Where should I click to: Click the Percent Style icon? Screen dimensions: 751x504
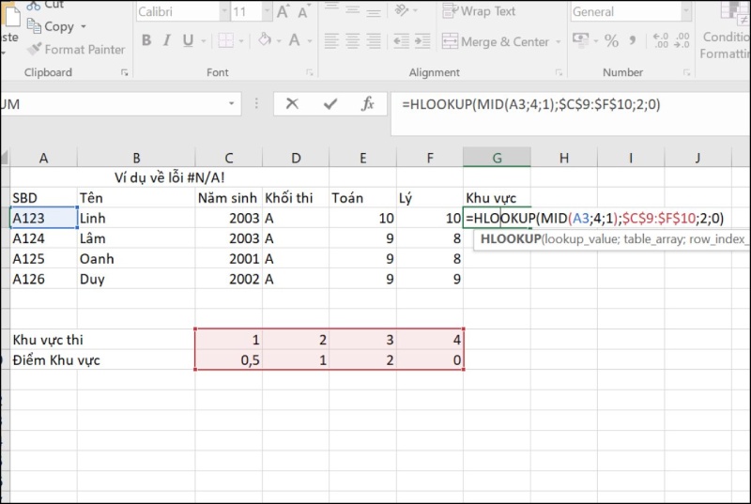click(x=611, y=40)
